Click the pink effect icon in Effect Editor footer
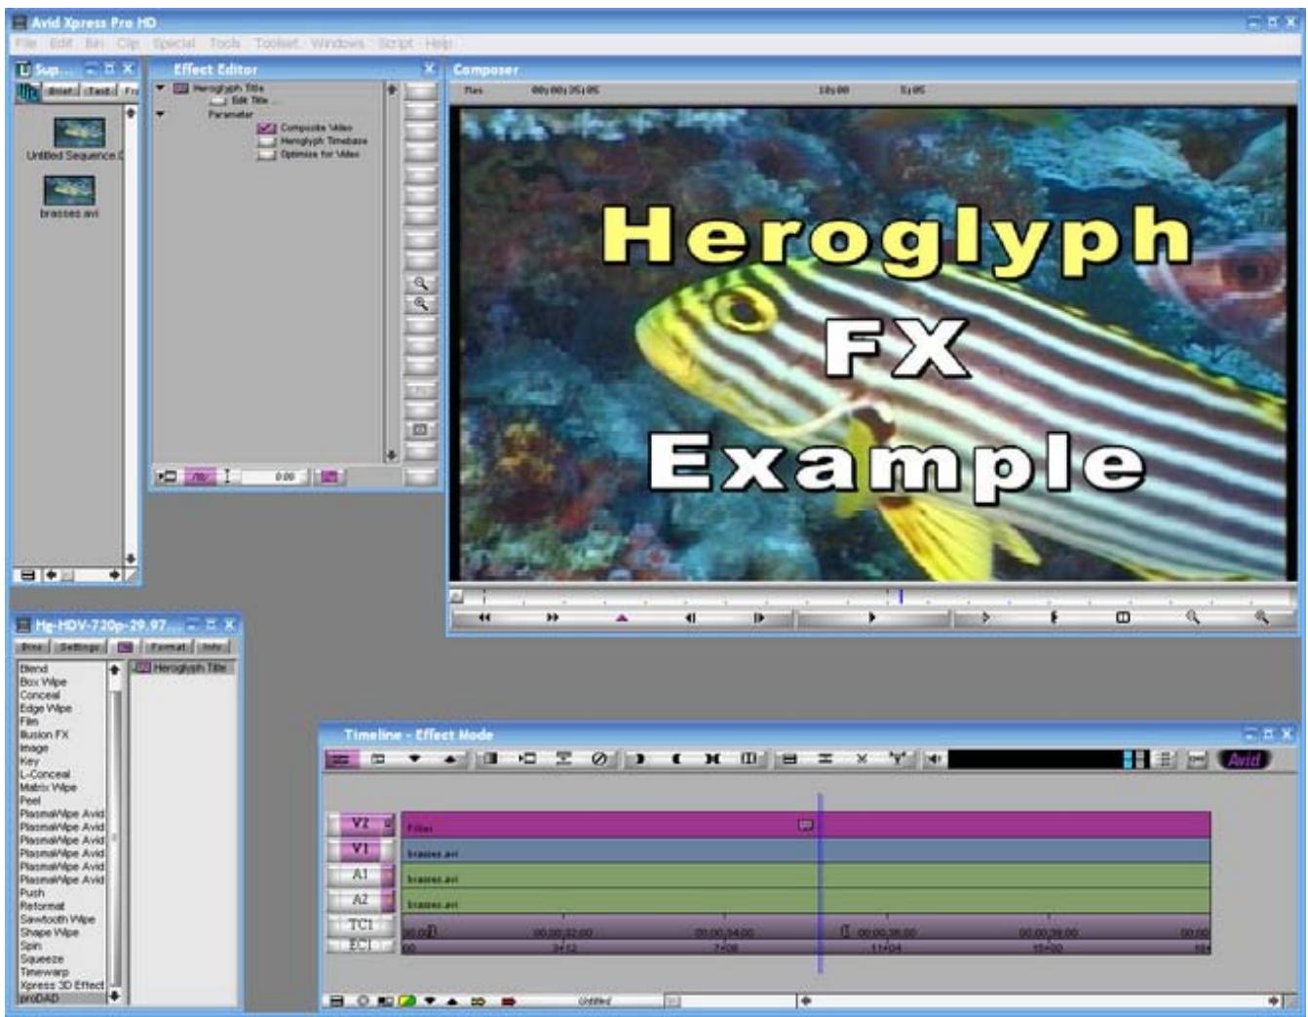The image size is (1308, 1017). pyautogui.click(x=329, y=477)
